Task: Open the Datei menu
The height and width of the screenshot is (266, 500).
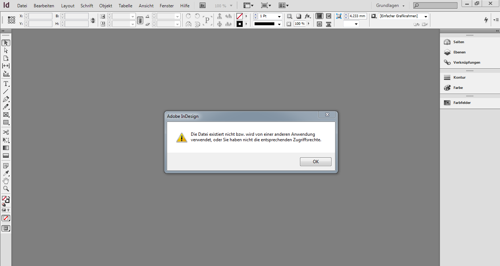Action: 22,6
